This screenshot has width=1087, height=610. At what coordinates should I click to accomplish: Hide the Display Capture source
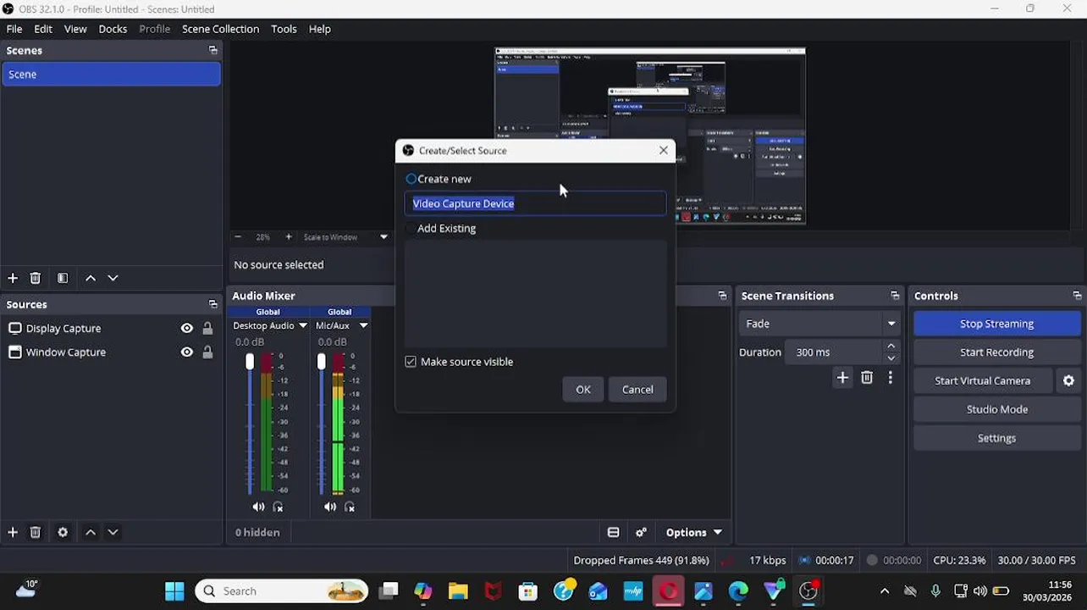[186, 329]
